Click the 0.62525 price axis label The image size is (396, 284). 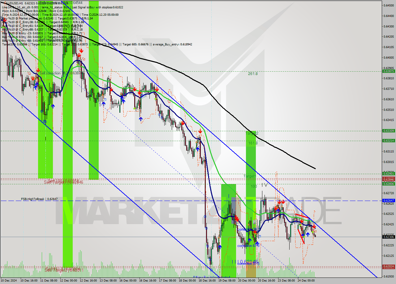(389, 214)
